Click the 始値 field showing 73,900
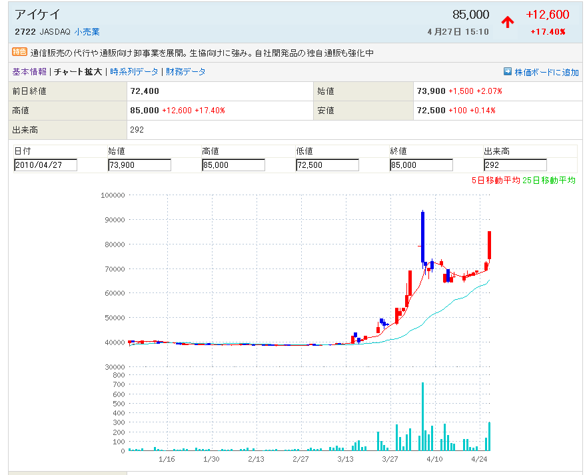 [139, 165]
